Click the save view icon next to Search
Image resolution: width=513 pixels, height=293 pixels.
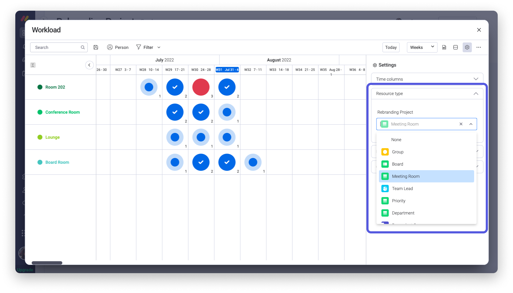click(96, 47)
